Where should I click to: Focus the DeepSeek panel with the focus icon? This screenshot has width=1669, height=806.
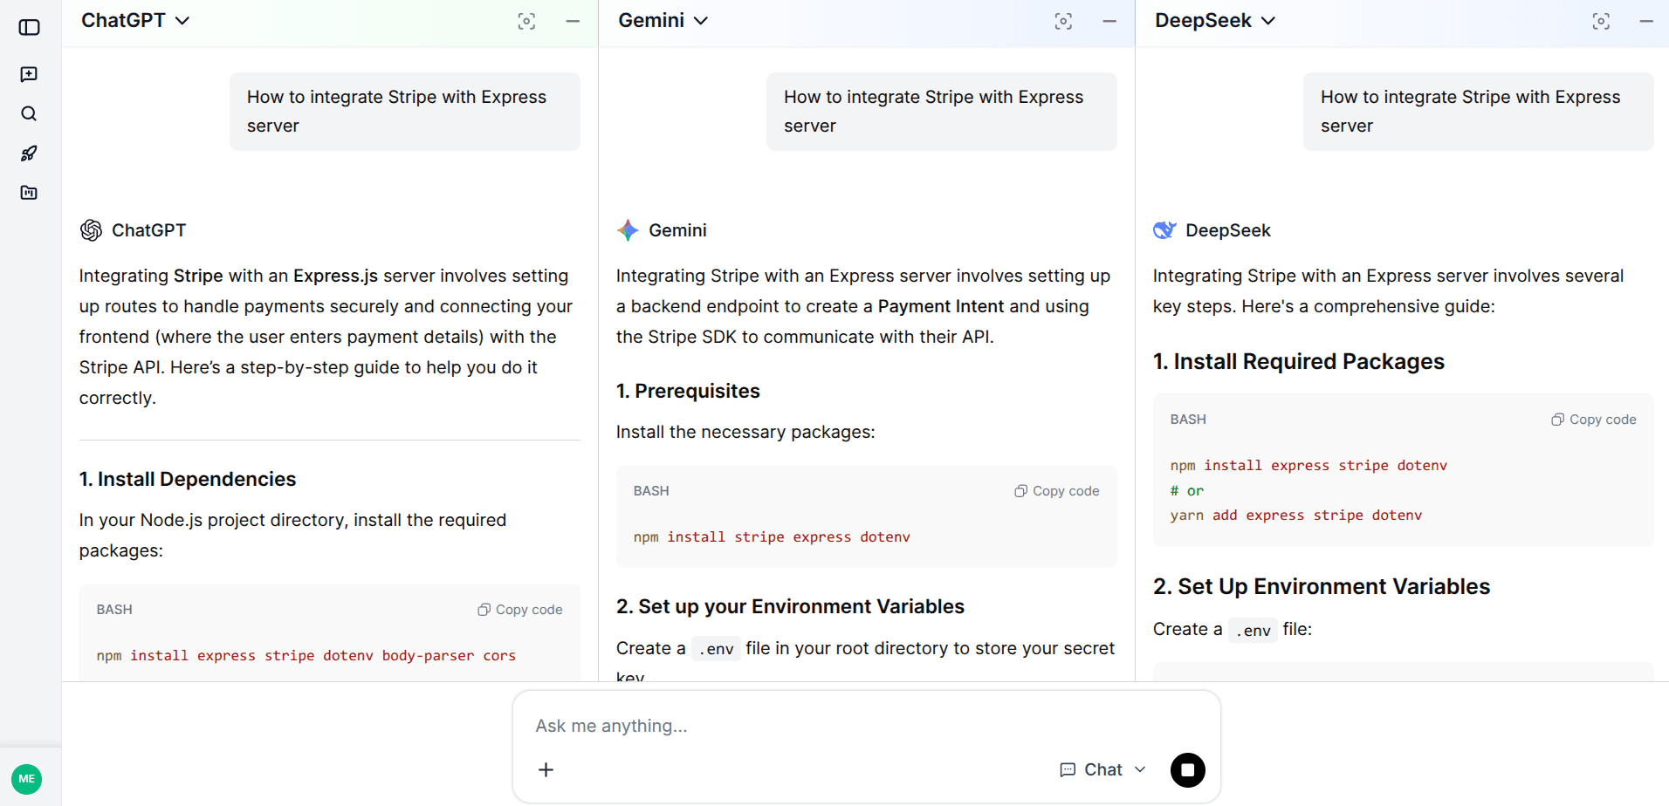1601,21
